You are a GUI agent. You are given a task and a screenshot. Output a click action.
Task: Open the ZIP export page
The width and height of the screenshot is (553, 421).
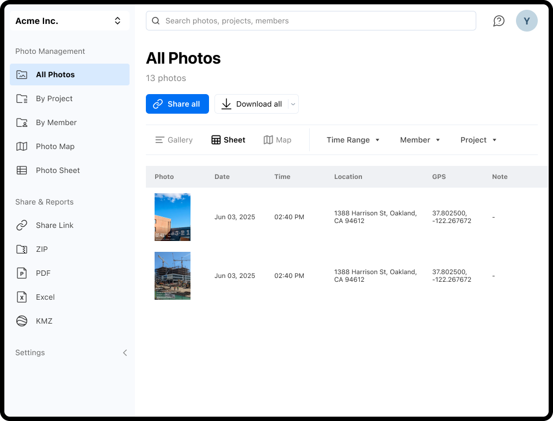[70, 250]
